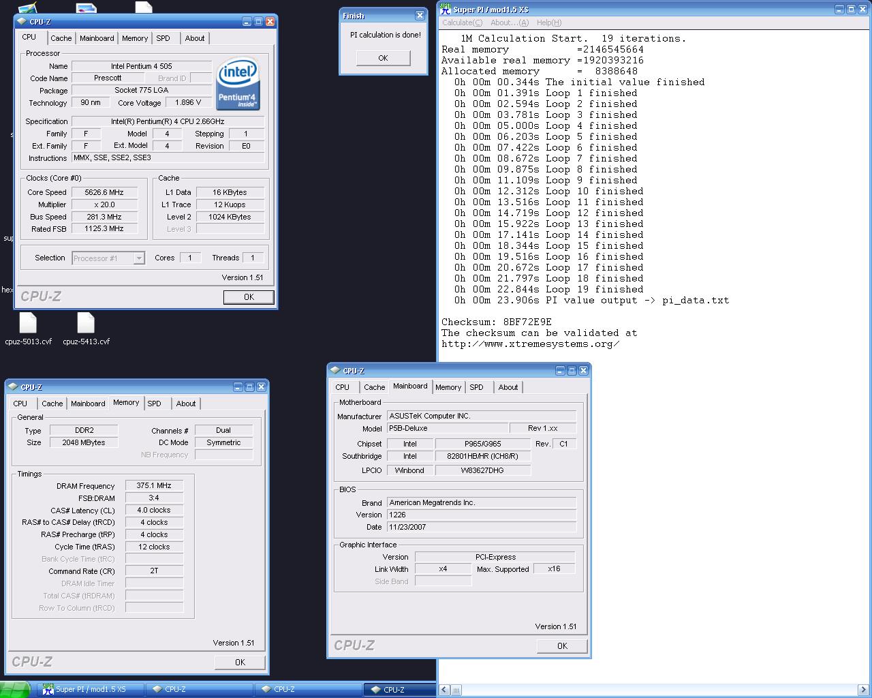Close the Finish dialog
The height and width of the screenshot is (698, 872).
[x=420, y=16]
